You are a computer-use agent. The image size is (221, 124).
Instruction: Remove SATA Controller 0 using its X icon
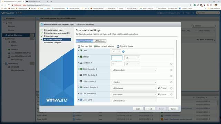pos(171,76)
